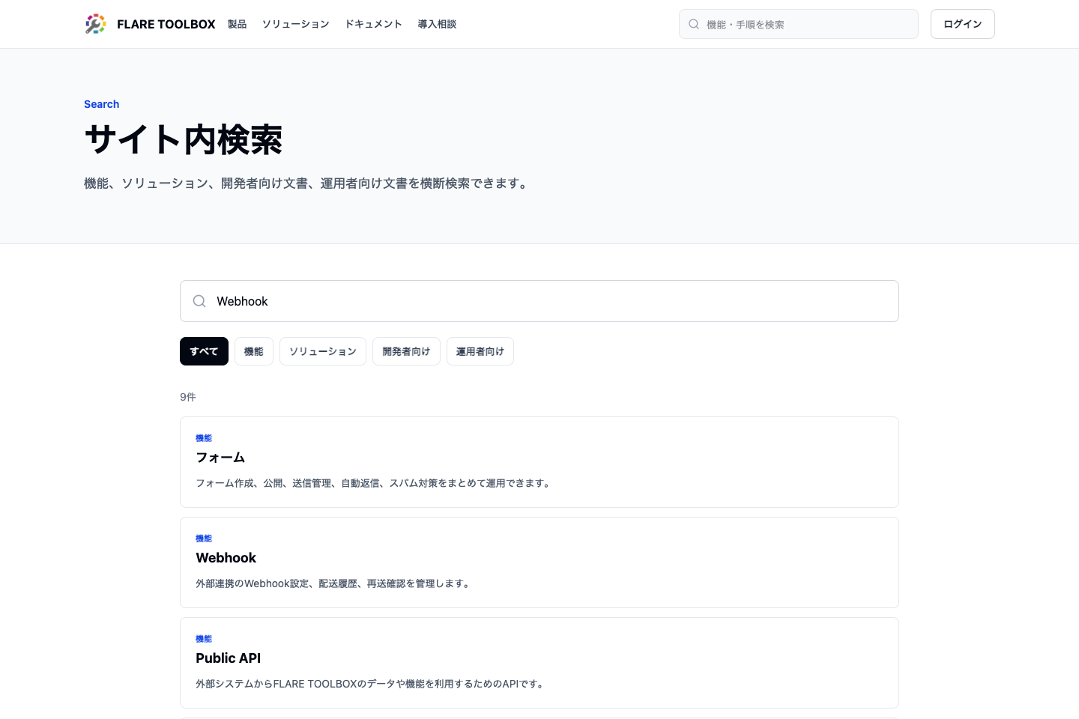Open the ドキュメント navigation item
The height and width of the screenshot is (719, 1079).
point(373,24)
